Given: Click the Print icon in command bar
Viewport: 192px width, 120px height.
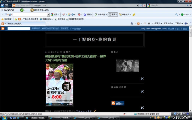Looking at the screenshot, I should click(149, 23).
